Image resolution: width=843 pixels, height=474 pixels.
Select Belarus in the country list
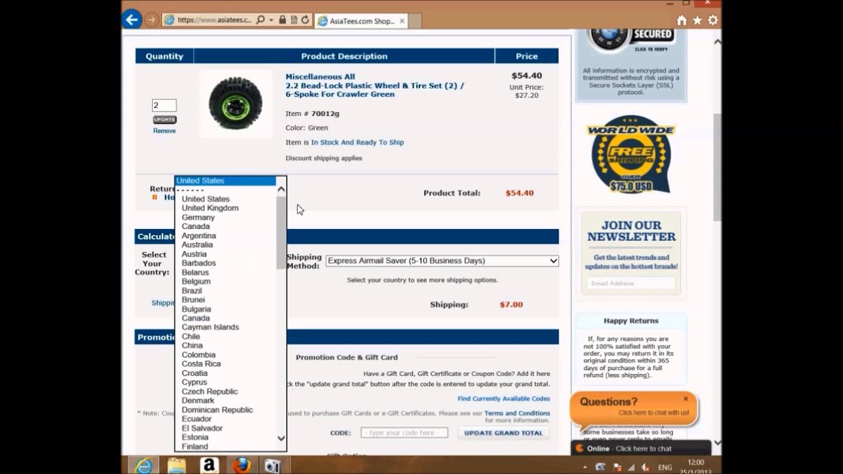196,273
